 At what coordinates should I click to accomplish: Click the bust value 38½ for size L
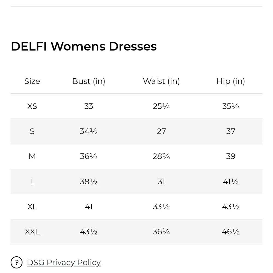point(89,182)
